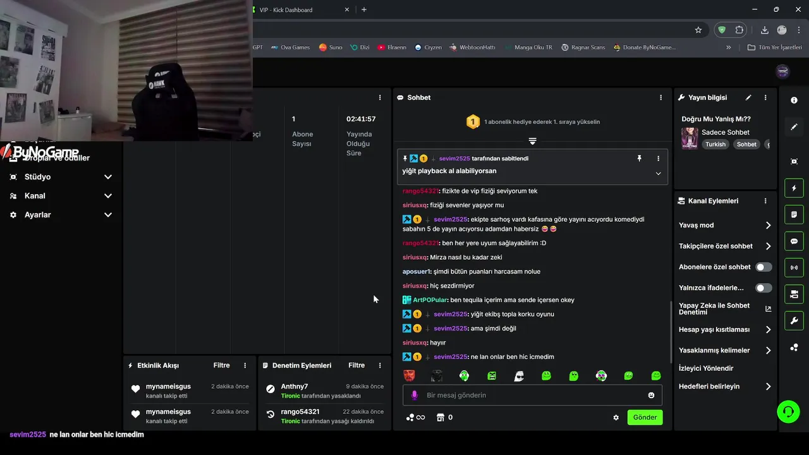
Task: Toggle the broadcast signal widget icon
Action: coord(794,268)
